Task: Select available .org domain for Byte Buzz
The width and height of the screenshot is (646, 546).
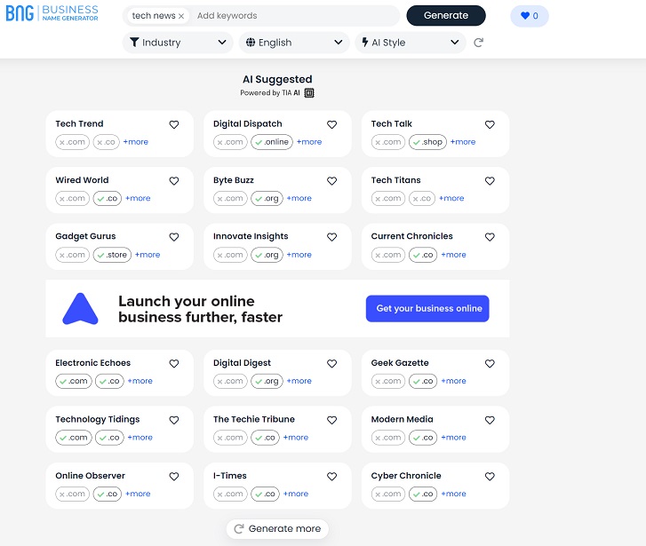Action: pyautogui.click(x=267, y=199)
